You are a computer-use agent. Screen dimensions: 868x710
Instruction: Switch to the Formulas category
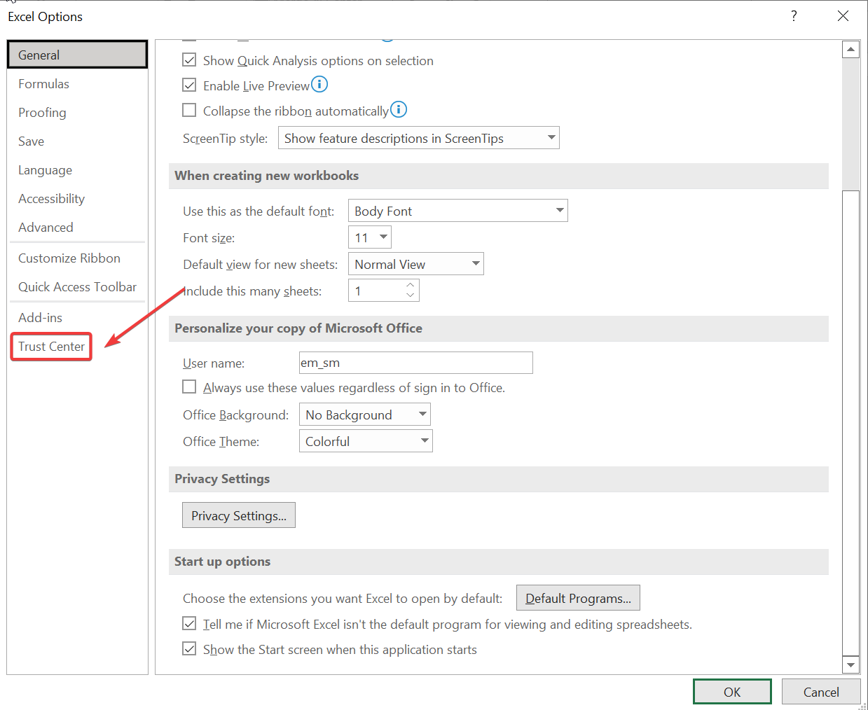coord(43,84)
